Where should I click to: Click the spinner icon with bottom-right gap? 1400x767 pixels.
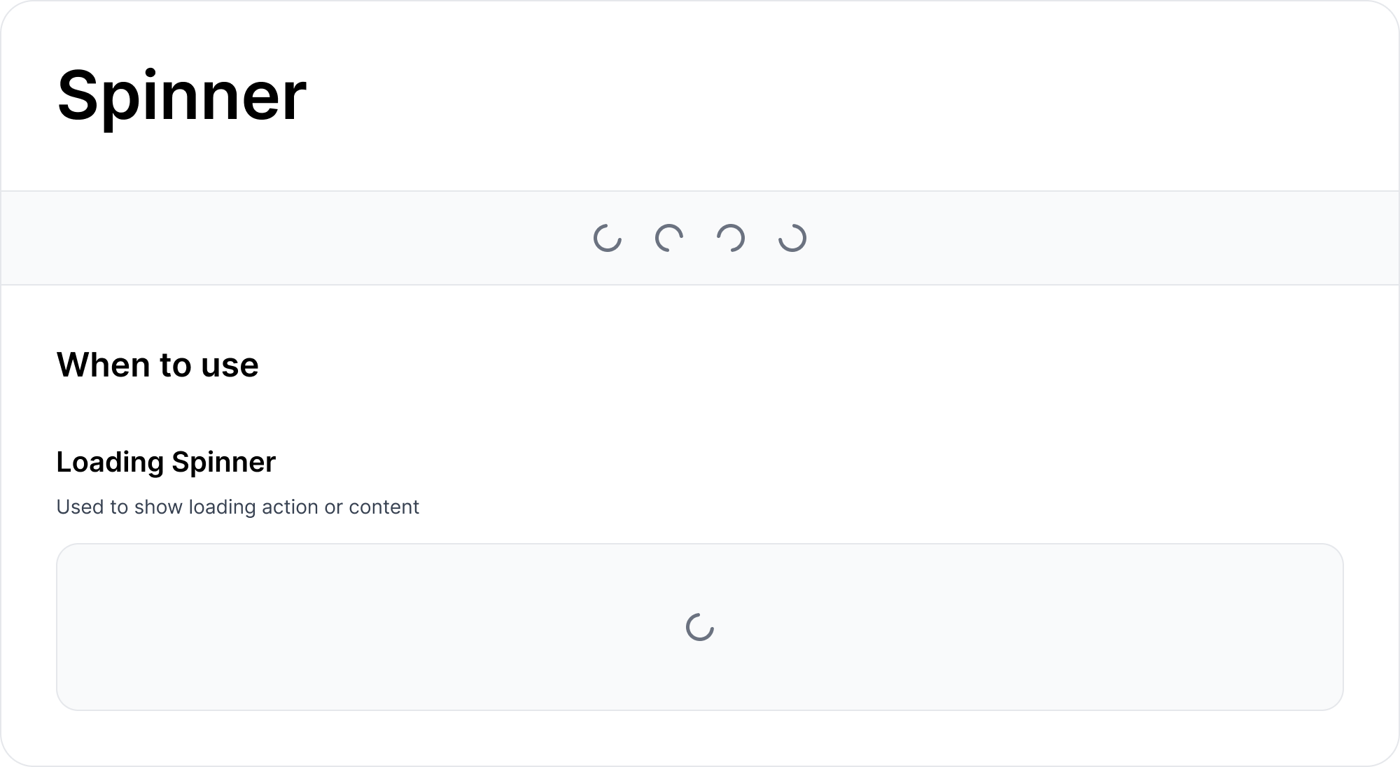669,238
